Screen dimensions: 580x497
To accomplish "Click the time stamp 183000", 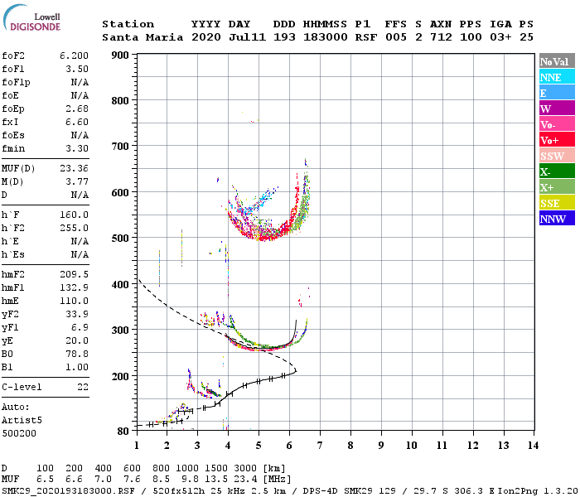I will click(x=326, y=37).
